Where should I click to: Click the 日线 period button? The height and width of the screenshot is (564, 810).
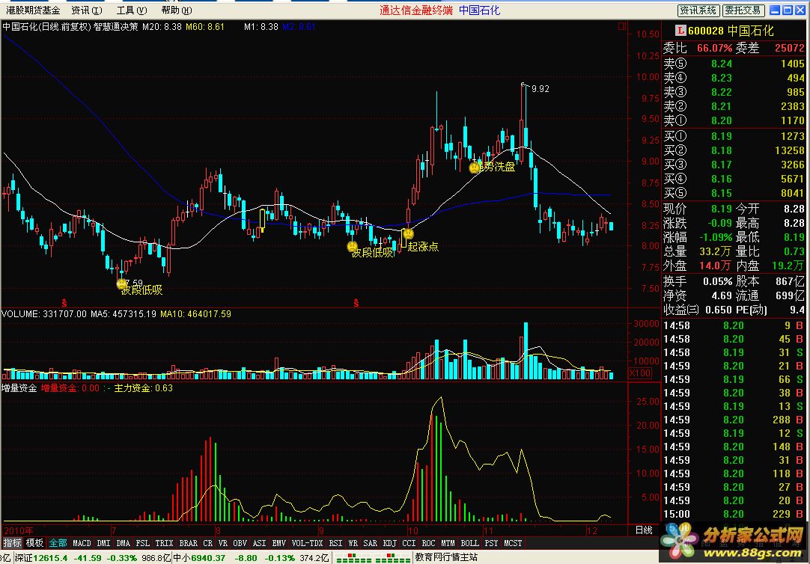click(x=644, y=530)
